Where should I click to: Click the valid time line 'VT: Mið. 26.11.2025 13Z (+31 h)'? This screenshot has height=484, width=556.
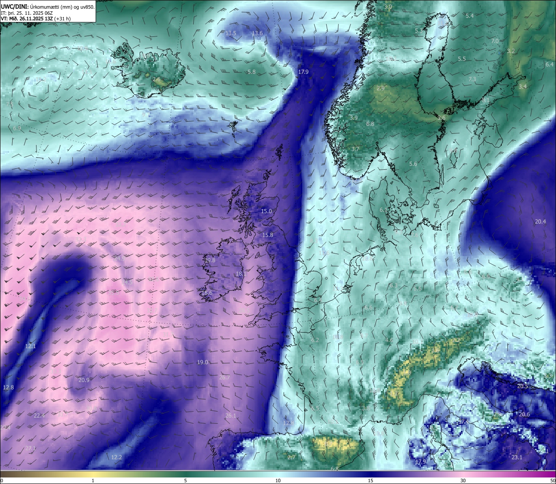[36, 19]
